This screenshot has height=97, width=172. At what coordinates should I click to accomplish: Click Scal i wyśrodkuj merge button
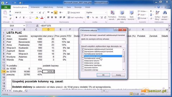pos(75,17)
